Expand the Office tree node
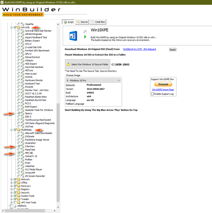The height and width of the screenshot is (213, 212). coord(11,183)
